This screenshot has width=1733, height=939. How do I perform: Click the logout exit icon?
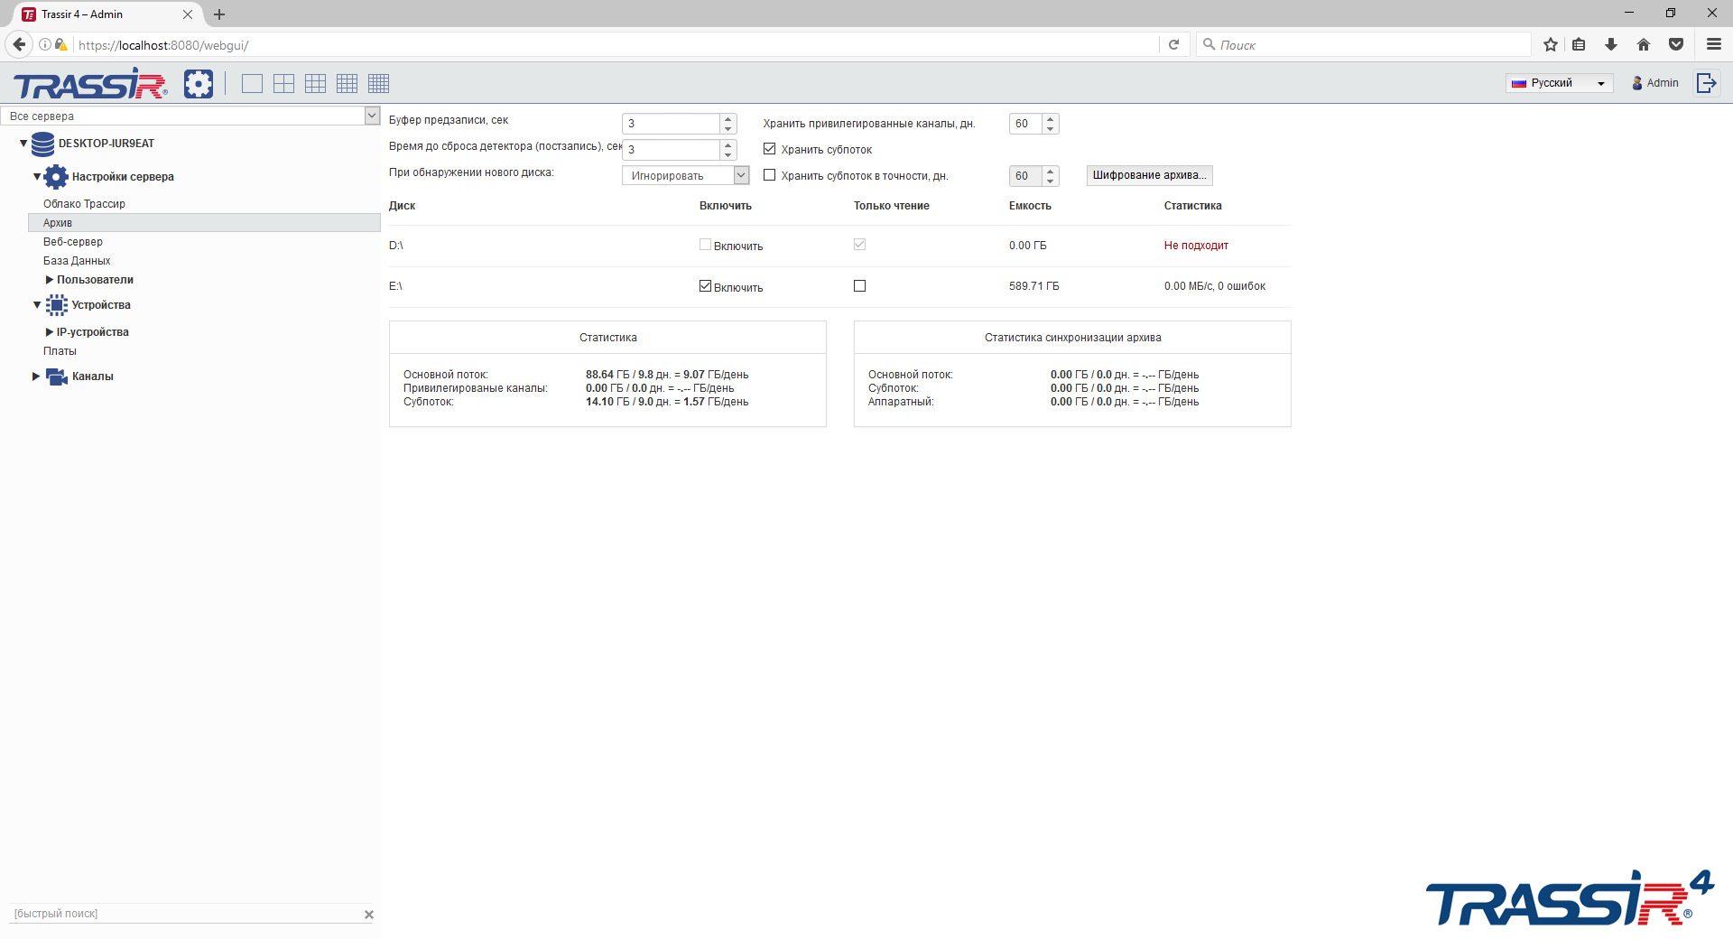point(1706,82)
